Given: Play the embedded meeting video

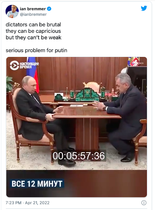Looking at the screenshot, I should 77,127.
